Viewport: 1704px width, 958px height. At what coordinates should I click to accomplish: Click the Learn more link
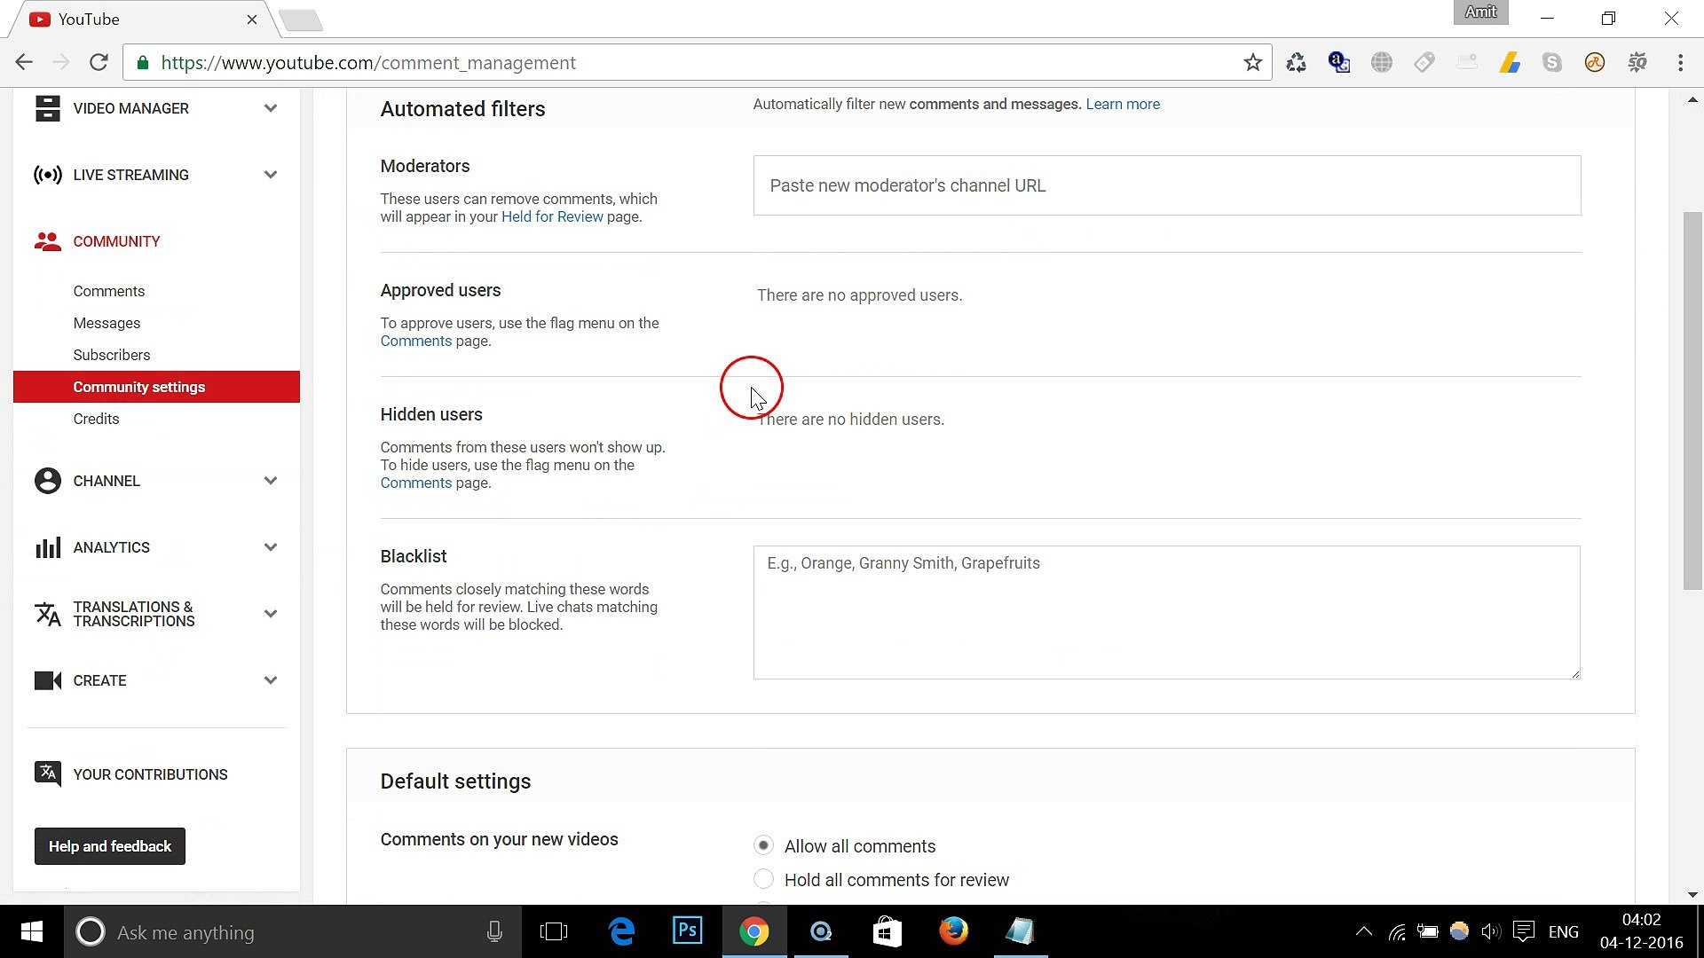click(1122, 104)
